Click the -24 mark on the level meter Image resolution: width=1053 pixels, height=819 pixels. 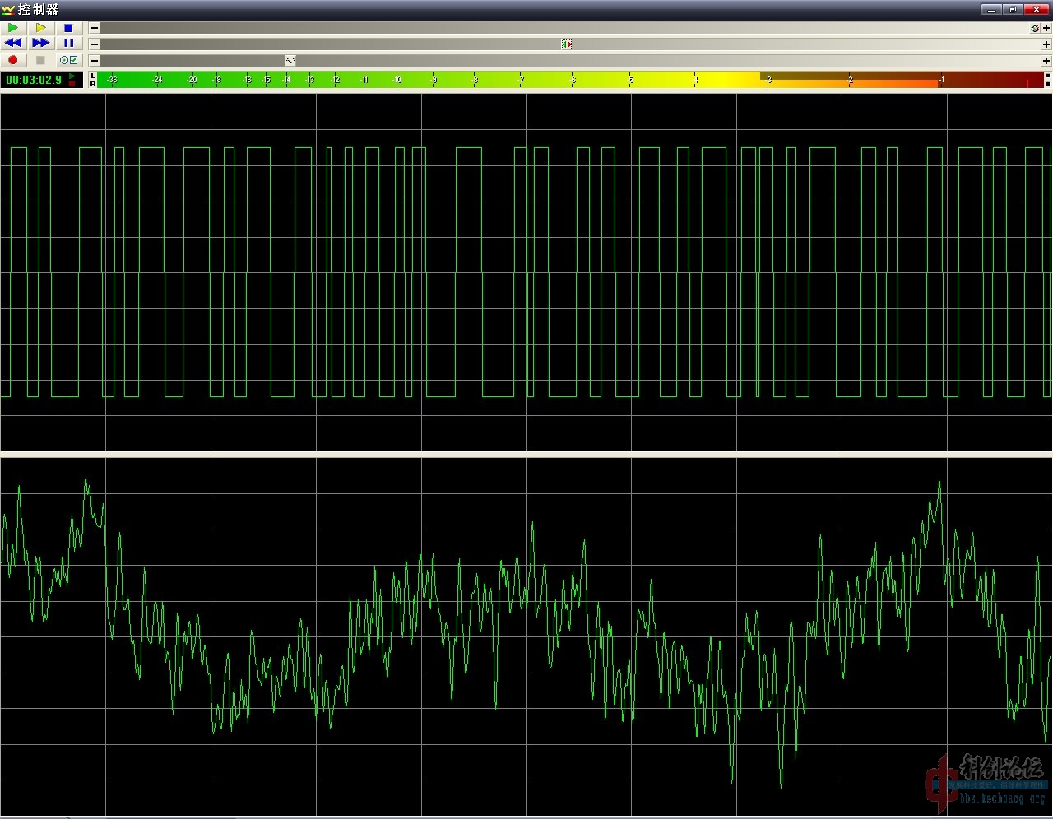pos(157,80)
